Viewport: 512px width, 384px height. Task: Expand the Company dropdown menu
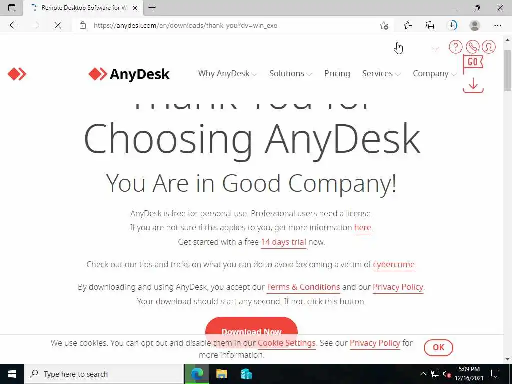(x=434, y=74)
